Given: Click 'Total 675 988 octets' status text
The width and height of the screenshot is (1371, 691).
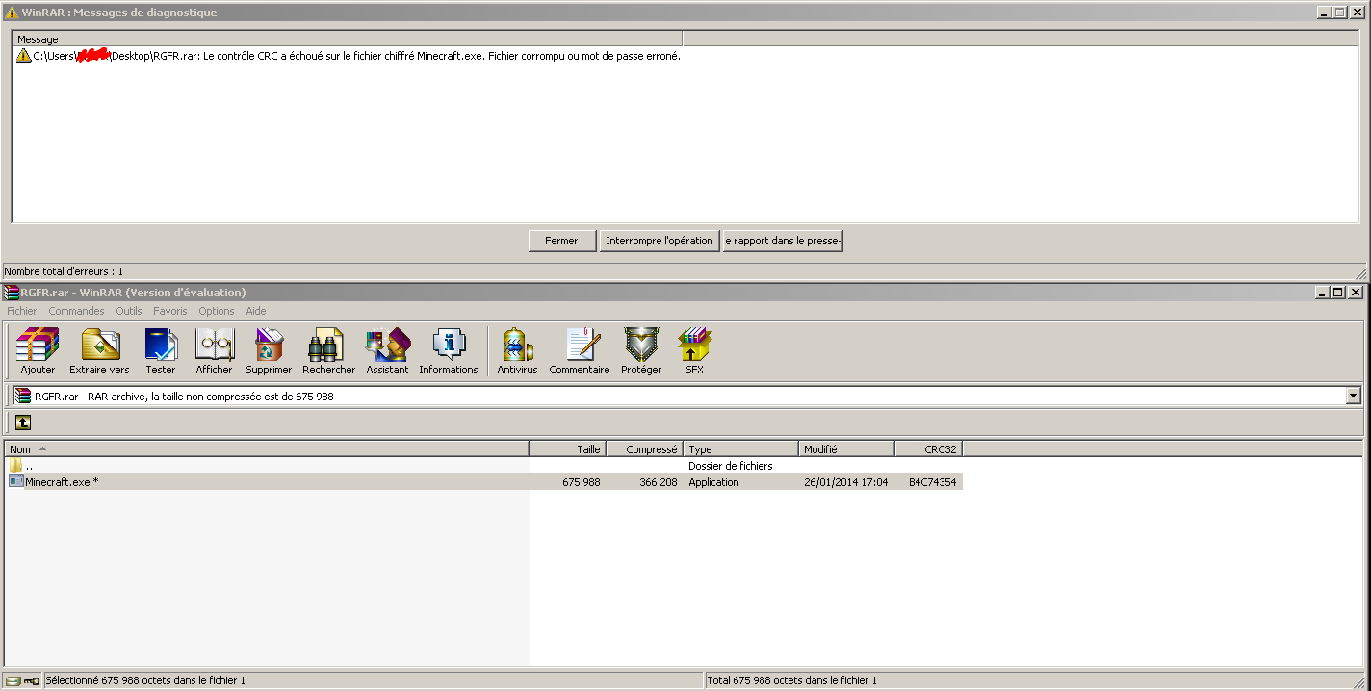Looking at the screenshot, I should [x=791, y=680].
